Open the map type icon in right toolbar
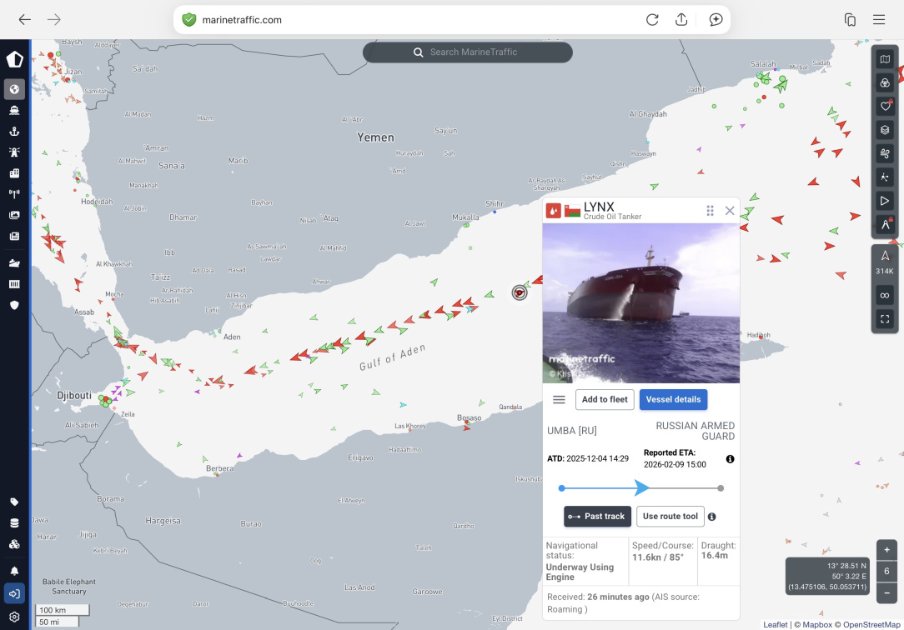 coord(885,59)
